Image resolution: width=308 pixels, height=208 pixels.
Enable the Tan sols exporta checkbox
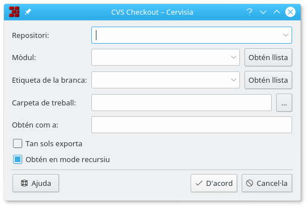pos(18,143)
